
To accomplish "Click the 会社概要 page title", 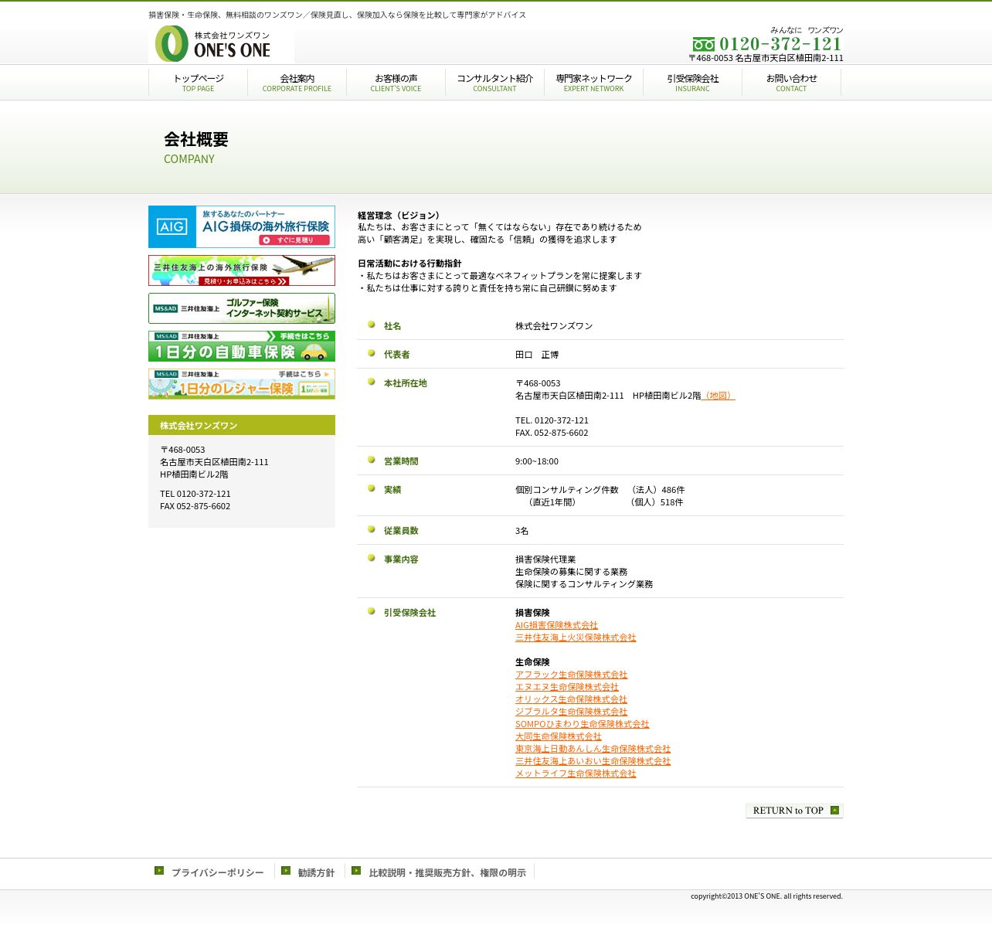I will pyautogui.click(x=196, y=139).
